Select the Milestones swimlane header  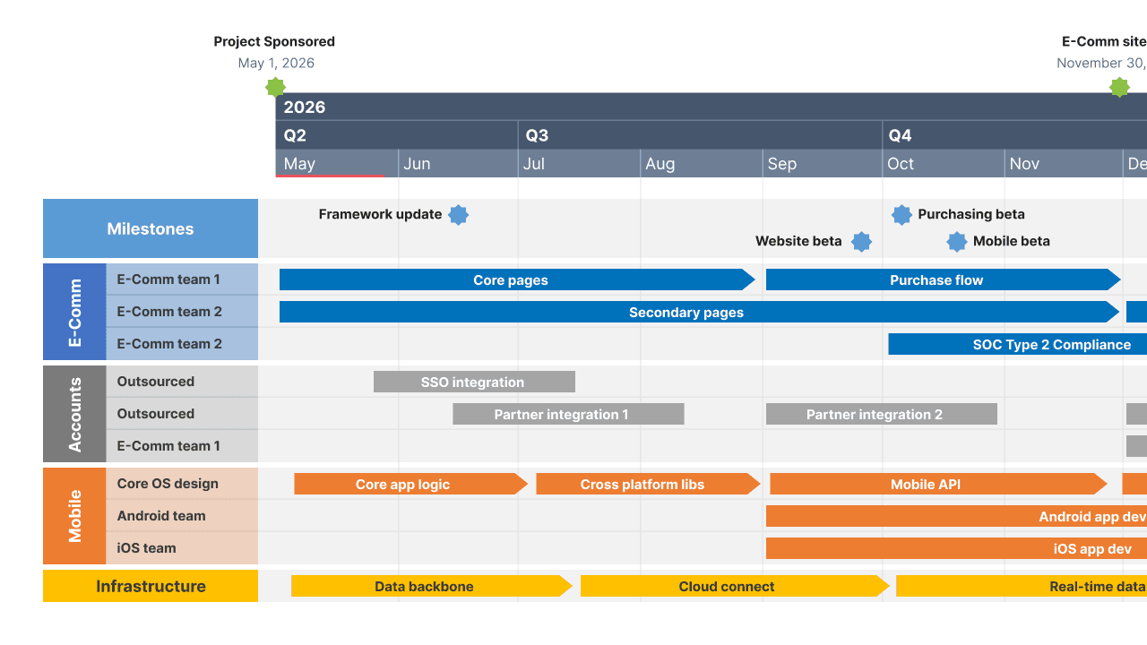coord(151,228)
